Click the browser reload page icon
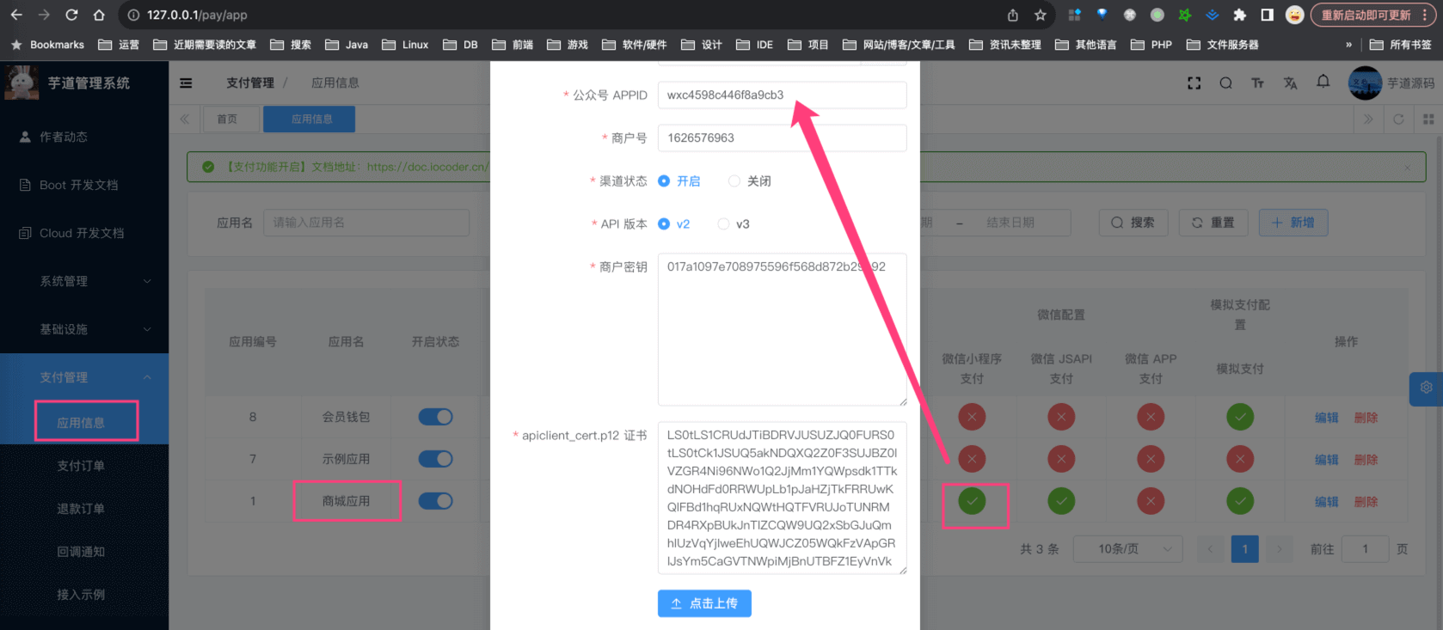Image resolution: width=1443 pixels, height=630 pixels. tap(71, 15)
